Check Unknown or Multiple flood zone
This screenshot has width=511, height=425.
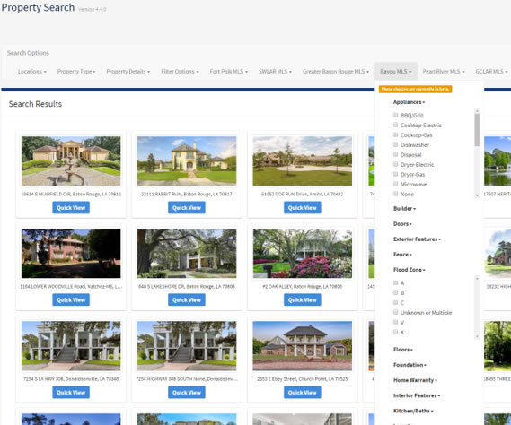(396, 312)
